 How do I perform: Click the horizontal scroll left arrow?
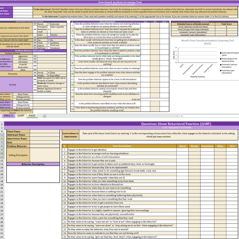[x=181, y=116]
